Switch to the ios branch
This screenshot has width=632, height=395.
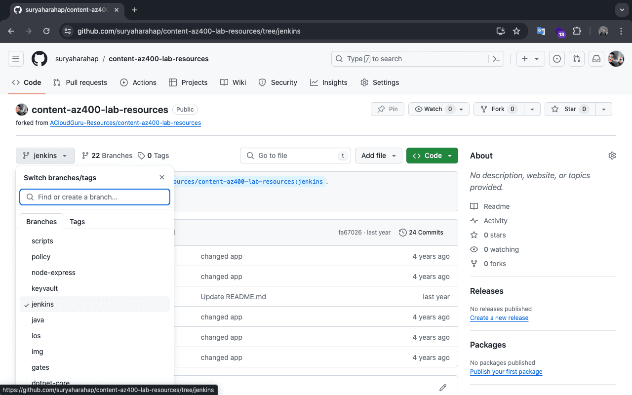[95, 336]
